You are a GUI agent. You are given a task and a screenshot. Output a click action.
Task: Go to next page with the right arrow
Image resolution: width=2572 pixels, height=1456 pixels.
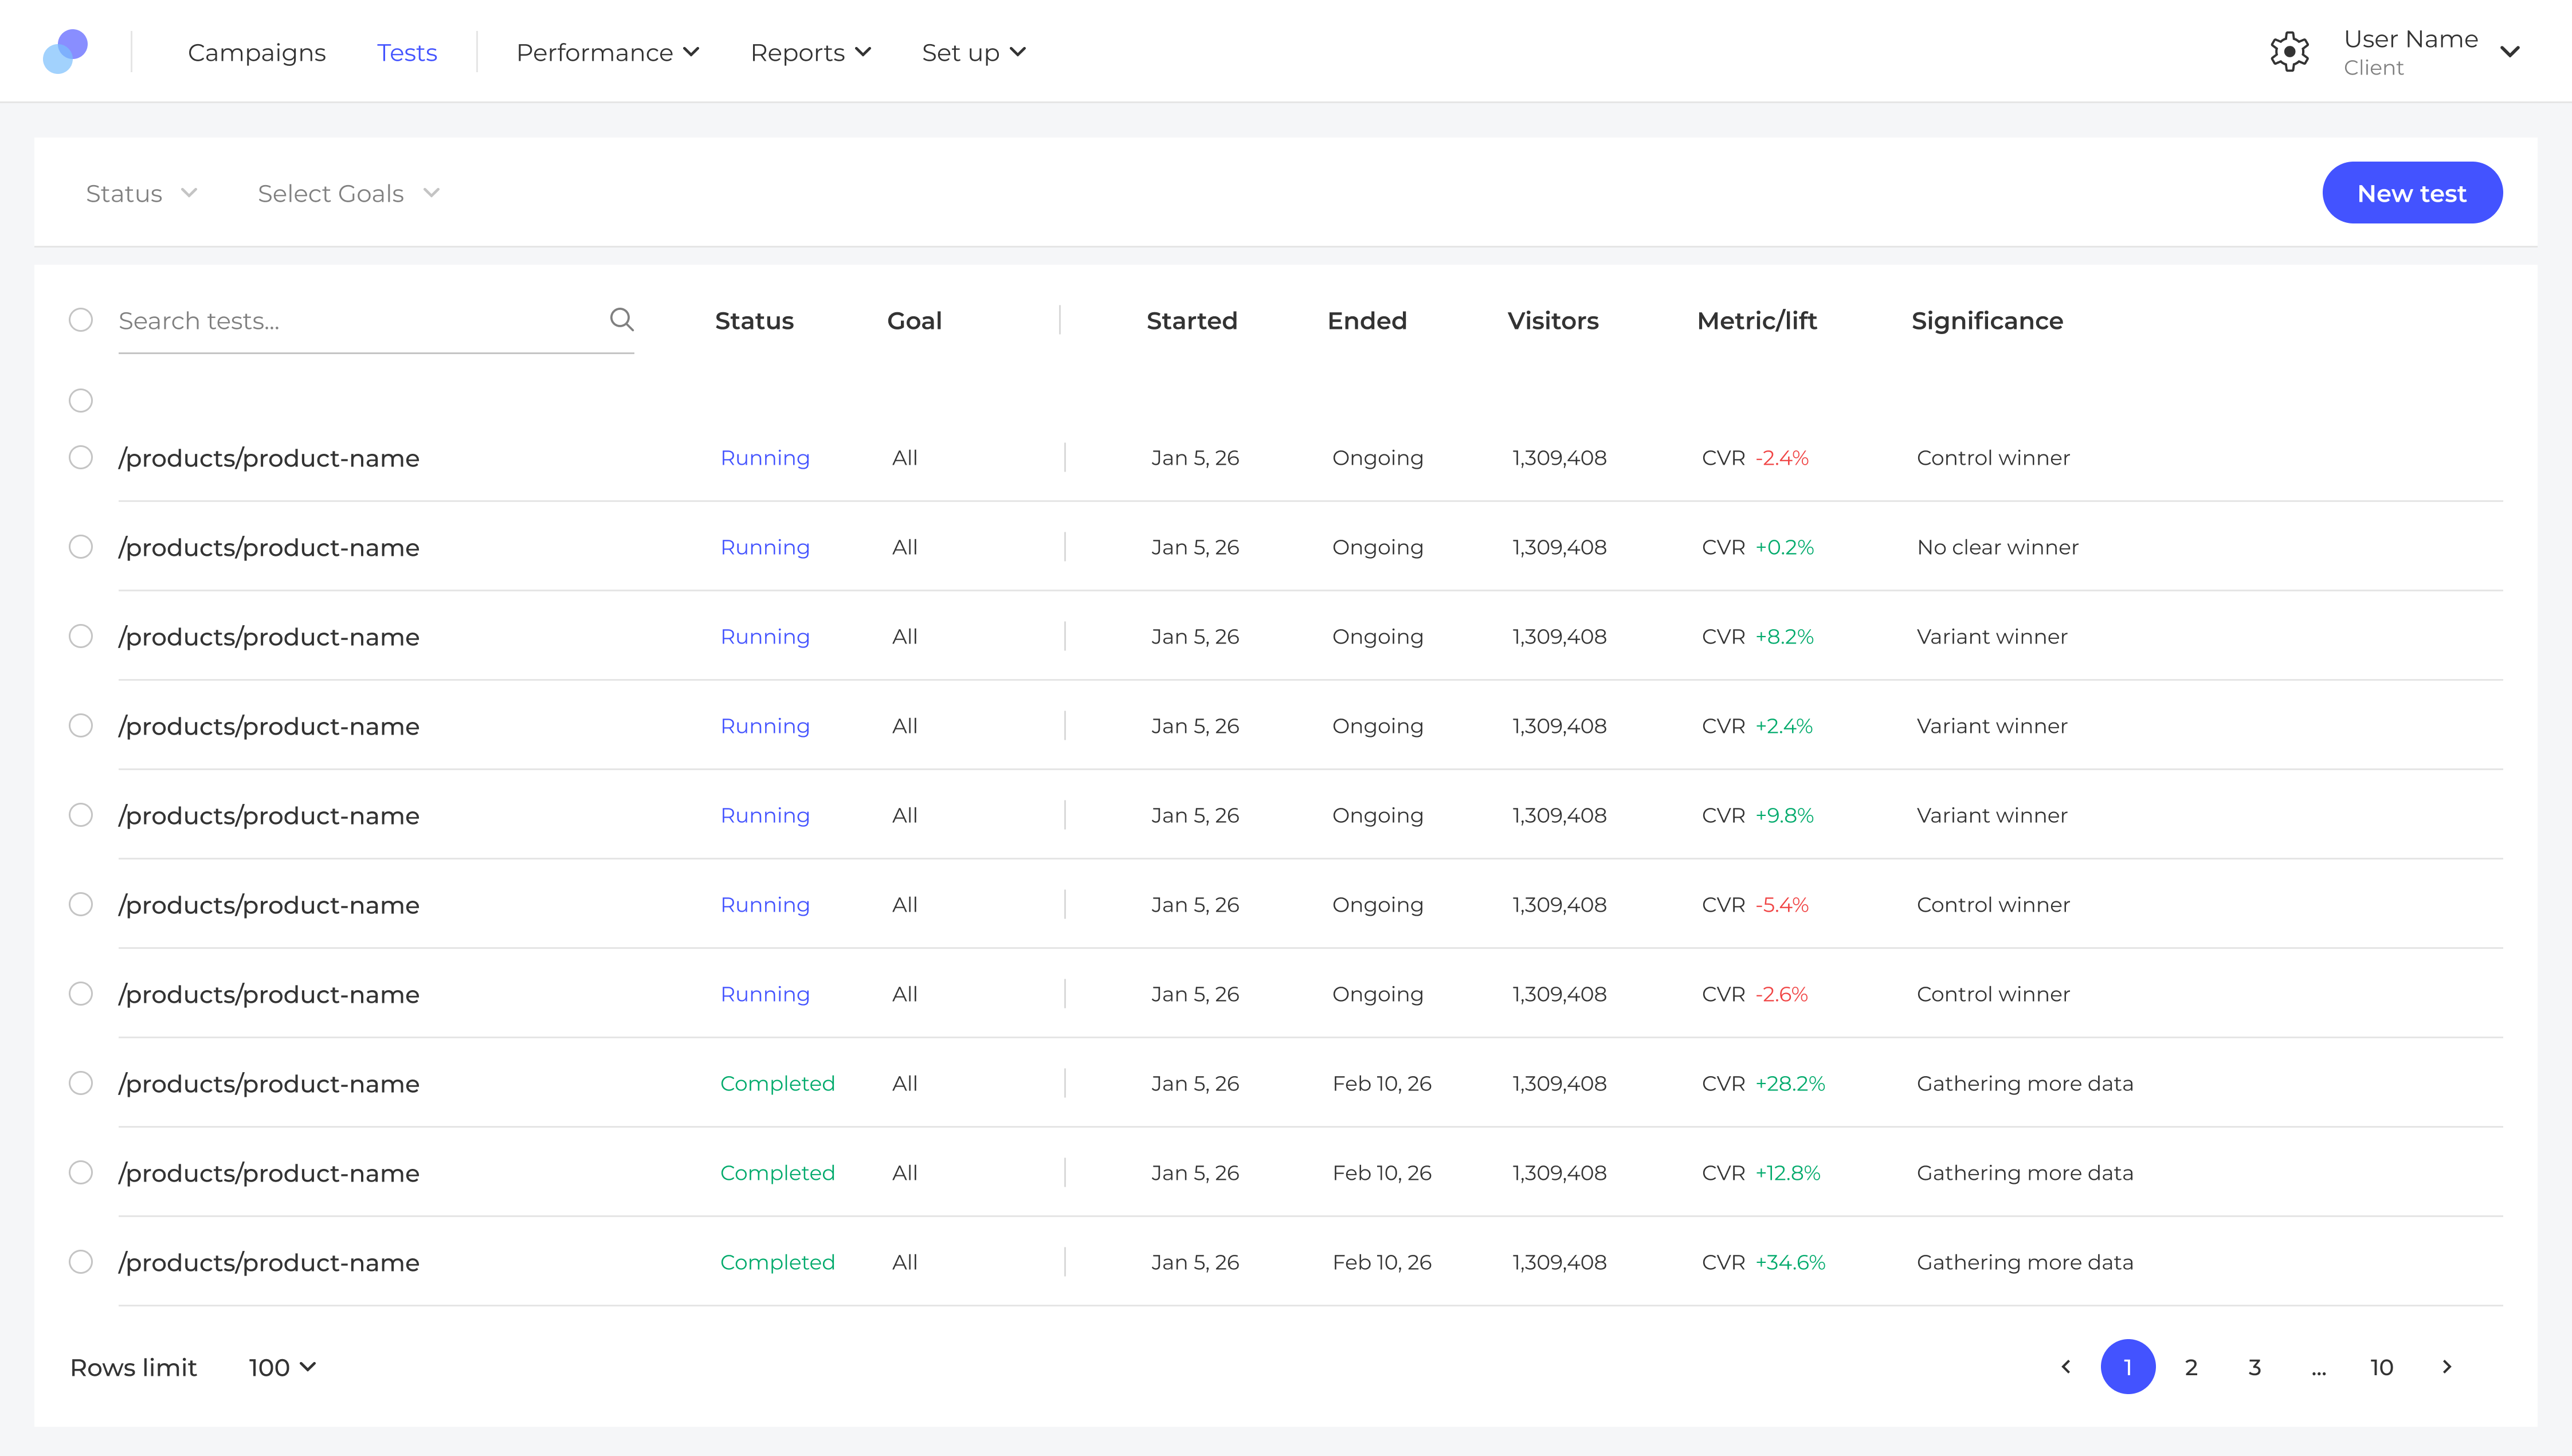tap(2447, 1367)
